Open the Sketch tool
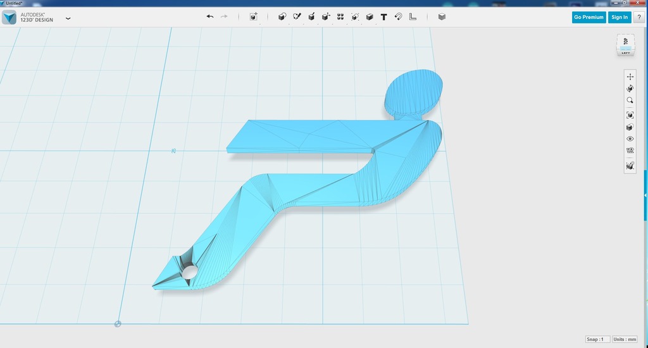Viewport: 648px width, 348px height. click(297, 17)
